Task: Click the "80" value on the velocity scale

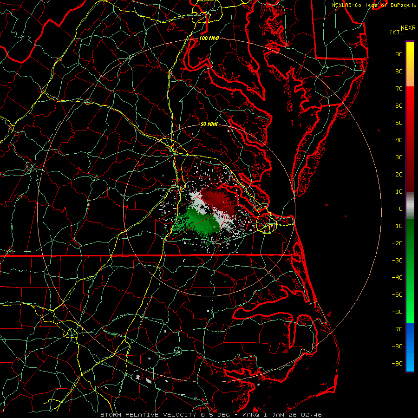Action: coord(399,72)
